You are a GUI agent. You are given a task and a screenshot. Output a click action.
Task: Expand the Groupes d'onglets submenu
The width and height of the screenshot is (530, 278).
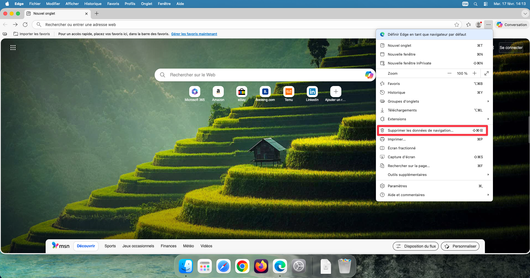coord(435,101)
